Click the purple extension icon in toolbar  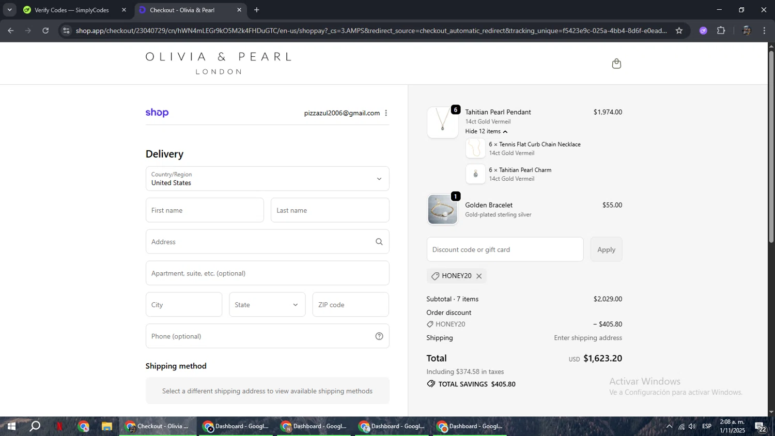703,30
